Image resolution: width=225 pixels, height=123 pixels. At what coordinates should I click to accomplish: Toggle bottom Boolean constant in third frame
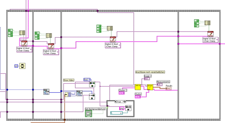[x=99, y=31]
